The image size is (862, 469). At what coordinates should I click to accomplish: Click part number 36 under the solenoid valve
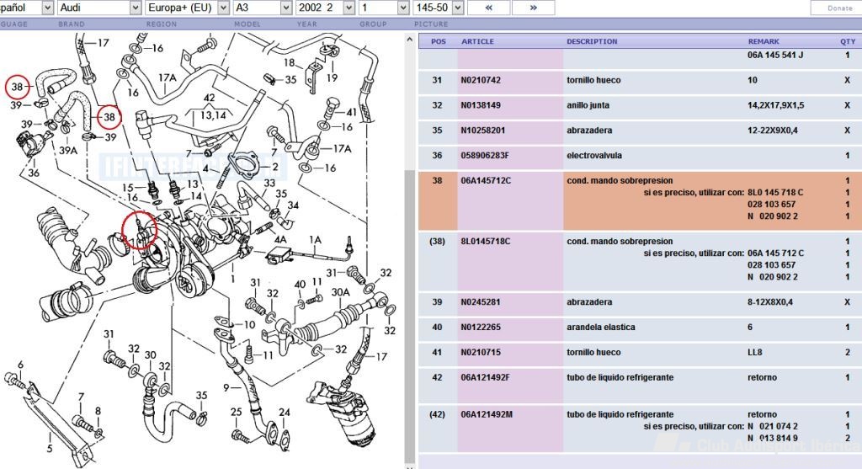34,173
